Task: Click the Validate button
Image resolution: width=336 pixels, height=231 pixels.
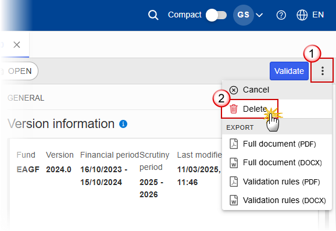Action: pyautogui.click(x=289, y=71)
